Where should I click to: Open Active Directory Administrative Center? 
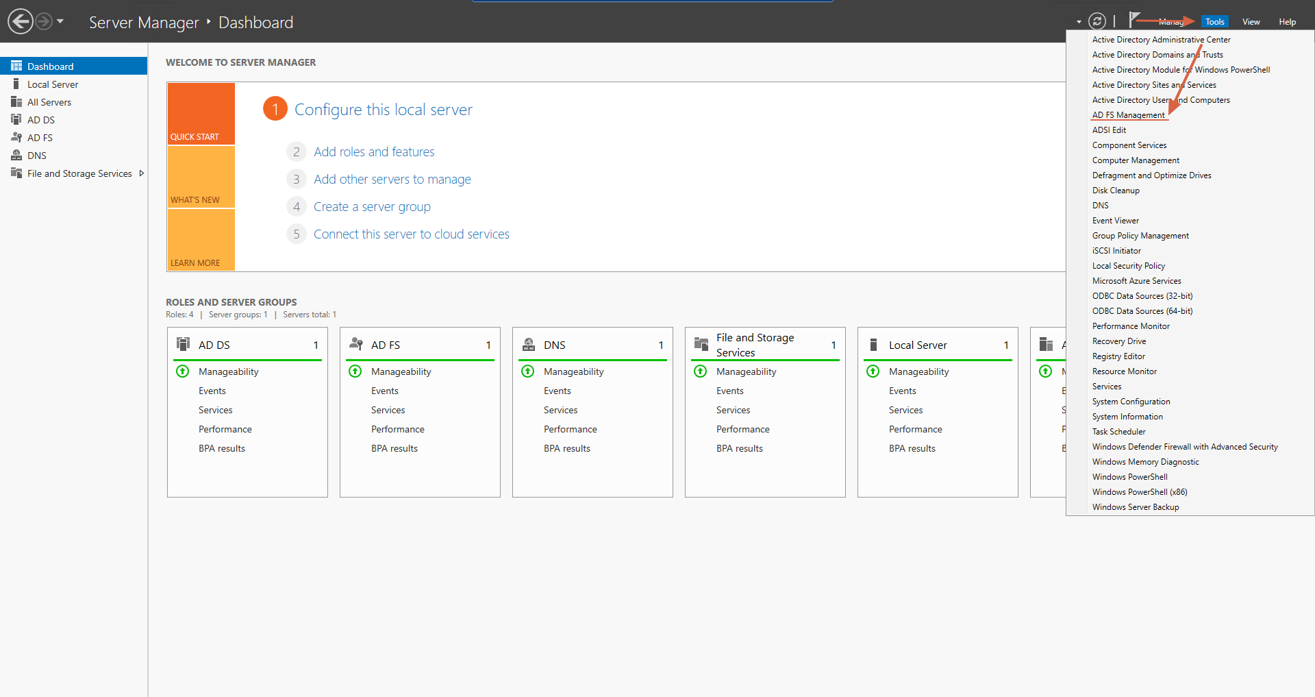click(1161, 40)
